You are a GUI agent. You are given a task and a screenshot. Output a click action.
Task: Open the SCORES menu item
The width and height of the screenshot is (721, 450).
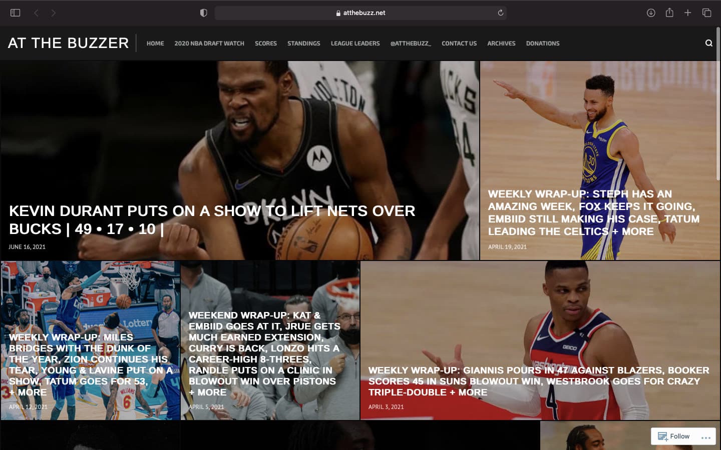(266, 43)
